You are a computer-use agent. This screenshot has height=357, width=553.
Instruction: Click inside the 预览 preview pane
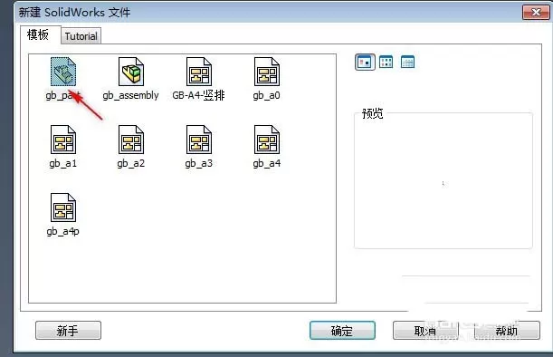coord(443,182)
